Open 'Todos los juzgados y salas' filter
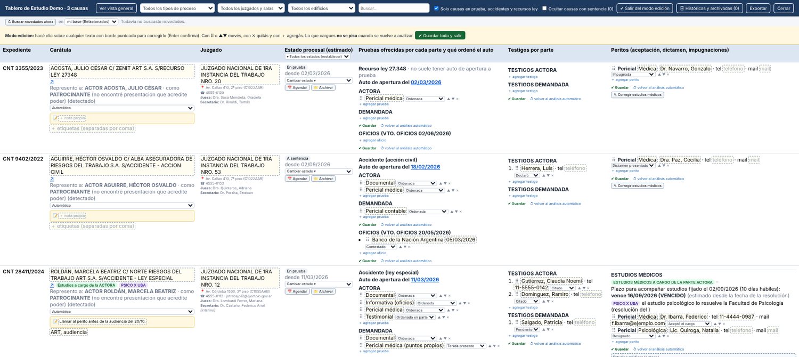799x357 pixels. [x=251, y=9]
